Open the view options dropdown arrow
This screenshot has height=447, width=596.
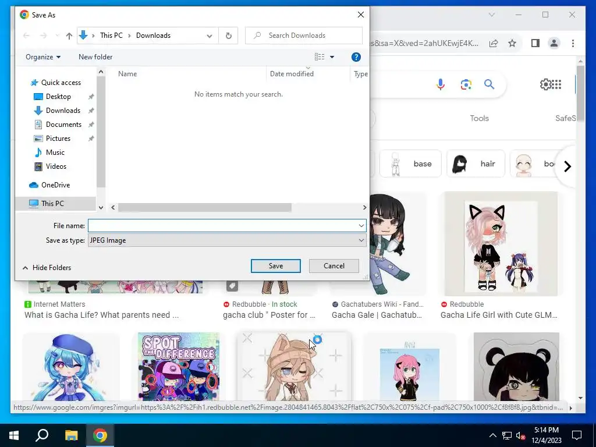(332, 57)
